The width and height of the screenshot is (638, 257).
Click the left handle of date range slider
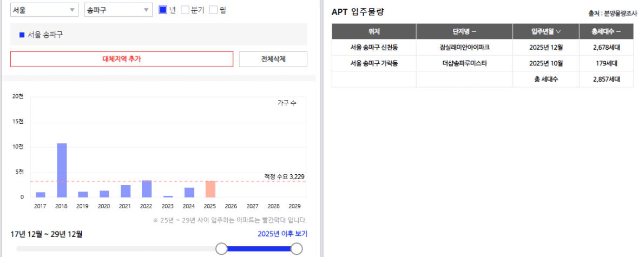(221, 248)
